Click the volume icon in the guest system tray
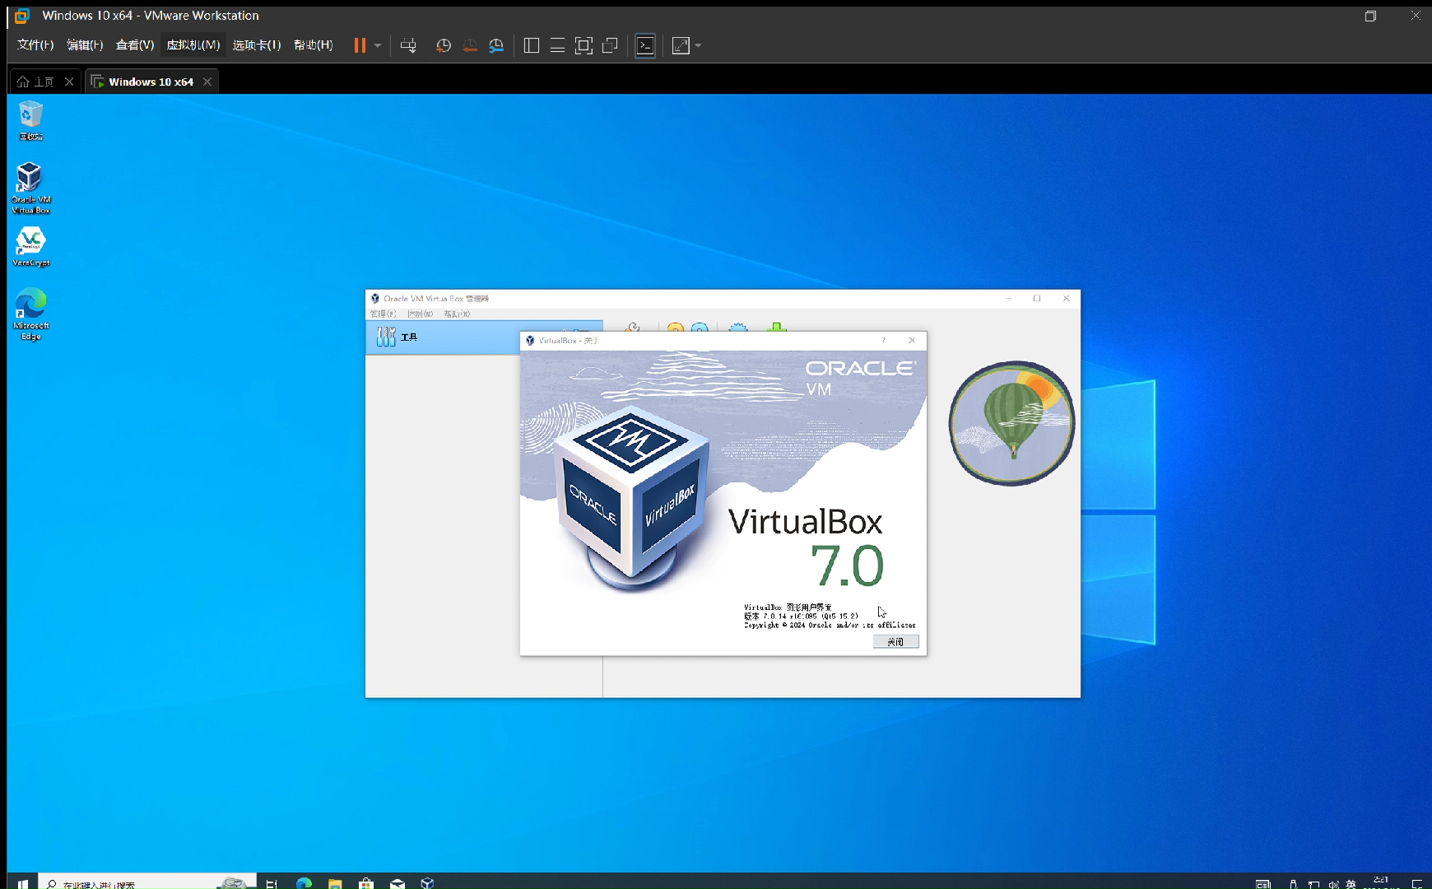The height and width of the screenshot is (889, 1432). [x=1332, y=884]
